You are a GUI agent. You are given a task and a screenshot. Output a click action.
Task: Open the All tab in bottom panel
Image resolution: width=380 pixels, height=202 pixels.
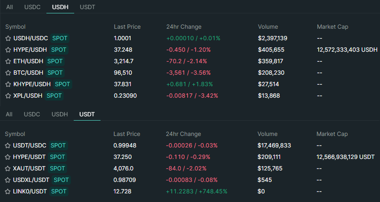click(x=9, y=114)
